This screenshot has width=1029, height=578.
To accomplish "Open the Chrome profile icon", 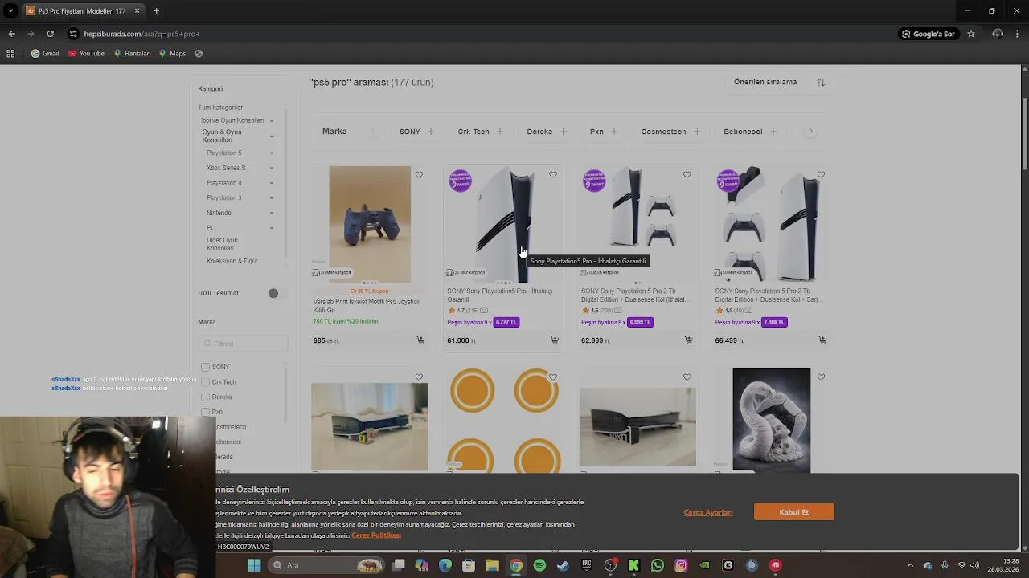I will pos(998,34).
